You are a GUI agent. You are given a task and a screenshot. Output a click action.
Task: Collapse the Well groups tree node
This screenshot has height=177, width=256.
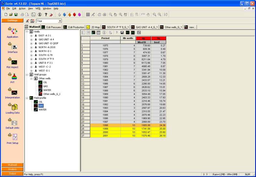coord(27,74)
